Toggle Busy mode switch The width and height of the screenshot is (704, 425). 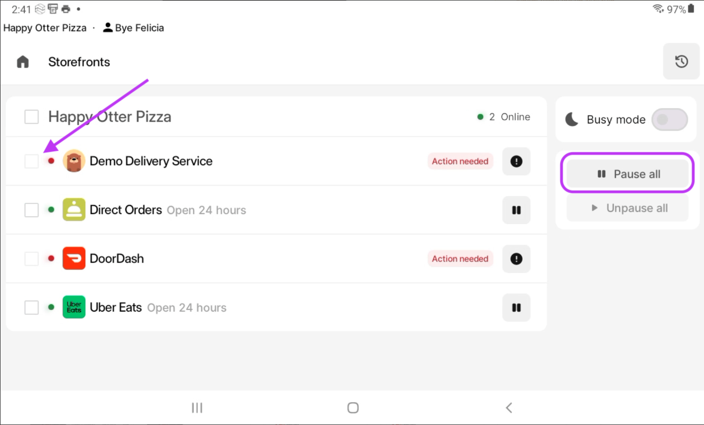[x=669, y=120]
